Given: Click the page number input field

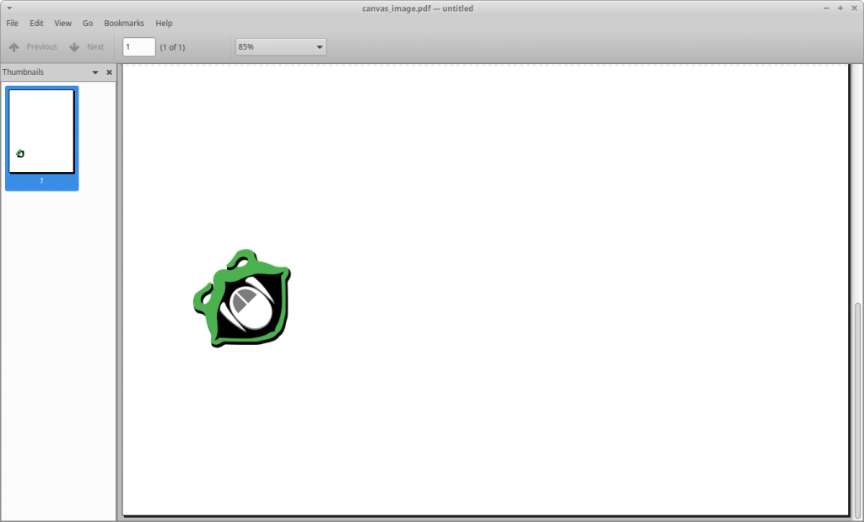Looking at the screenshot, I should pyautogui.click(x=139, y=47).
